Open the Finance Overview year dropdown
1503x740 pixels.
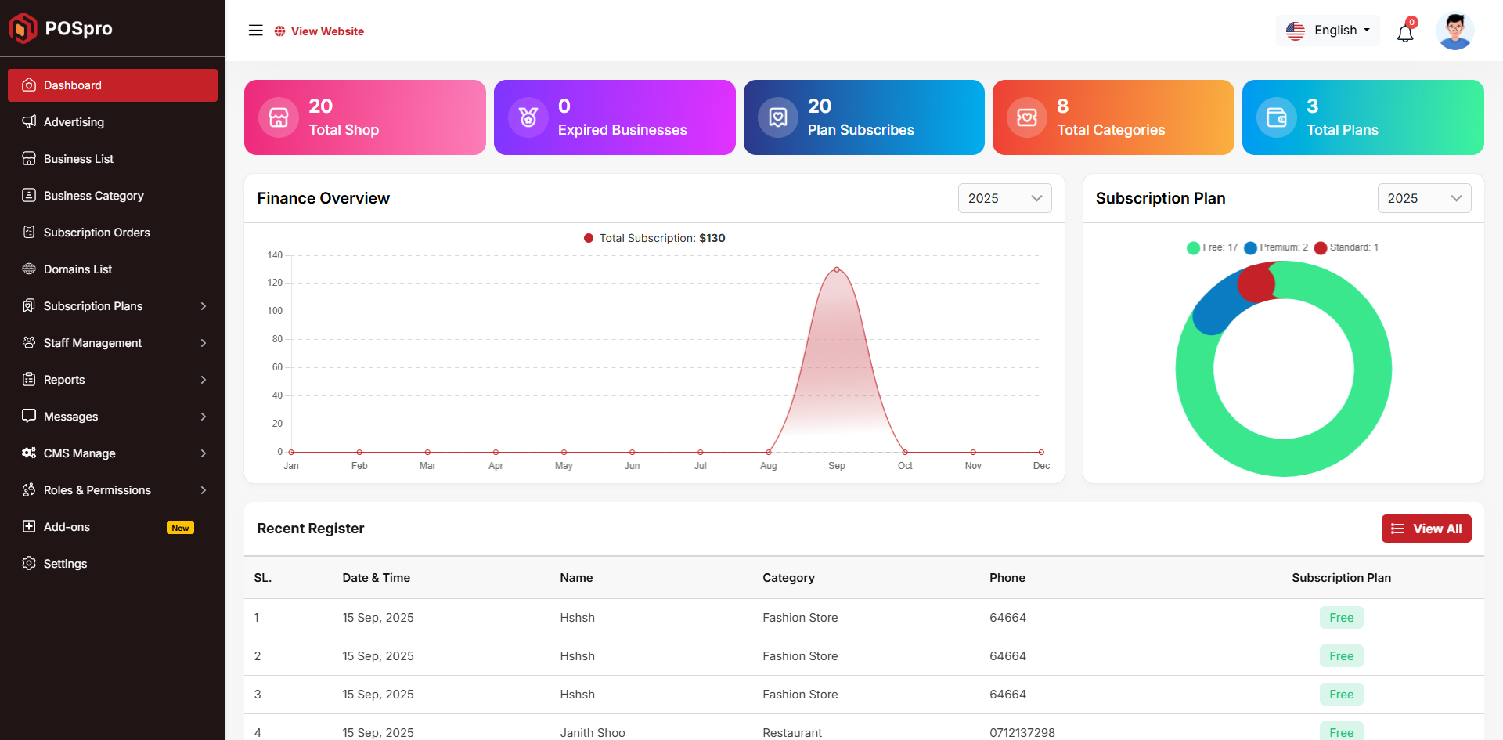click(x=1004, y=198)
